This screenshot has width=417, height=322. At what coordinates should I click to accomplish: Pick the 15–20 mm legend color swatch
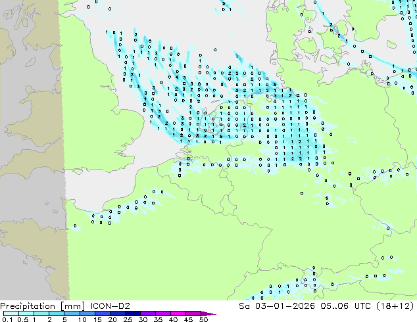[x=103, y=313]
